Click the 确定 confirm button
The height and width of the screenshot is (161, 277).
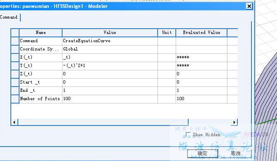[x=203, y=154]
